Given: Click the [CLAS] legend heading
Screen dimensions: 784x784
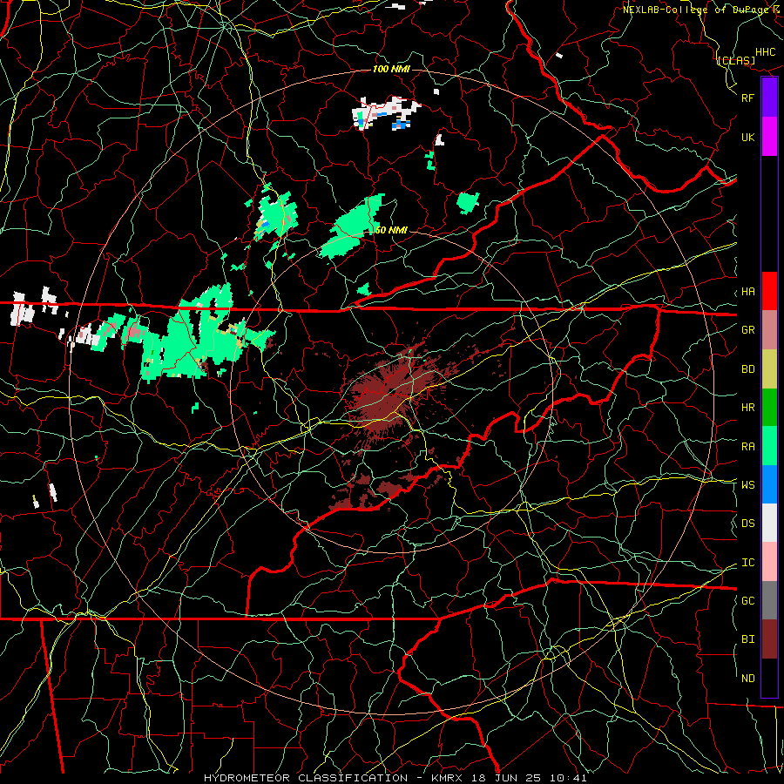Looking at the screenshot, I should click(x=736, y=60).
